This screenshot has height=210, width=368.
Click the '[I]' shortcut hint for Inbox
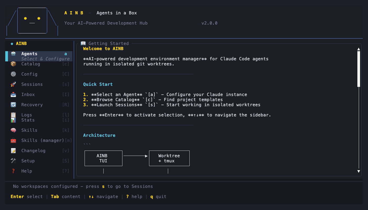tap(66, 94)
